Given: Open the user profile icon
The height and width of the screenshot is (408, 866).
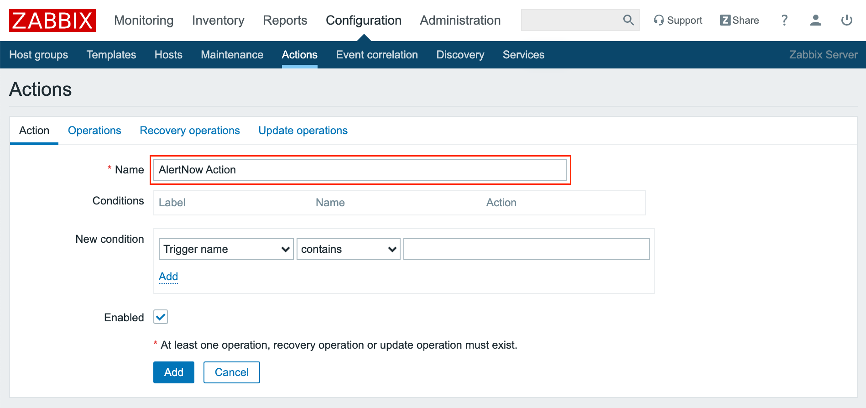Looking at the screenshot, I should 815,20.
